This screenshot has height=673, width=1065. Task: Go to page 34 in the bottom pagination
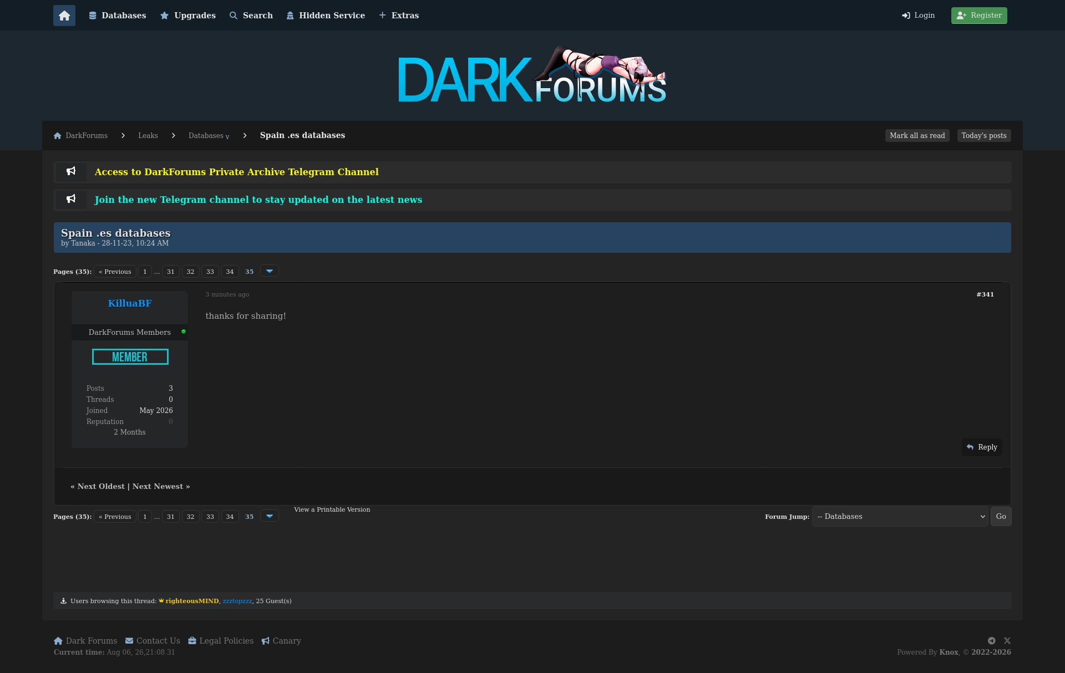coord(230,517)
